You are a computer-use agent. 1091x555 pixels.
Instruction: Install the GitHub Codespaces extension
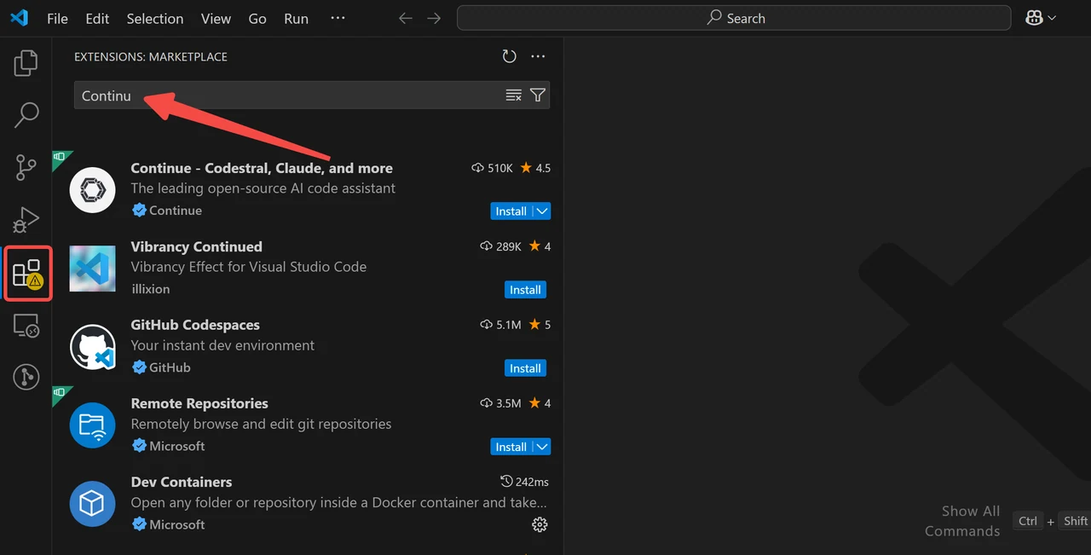point(525,368)
